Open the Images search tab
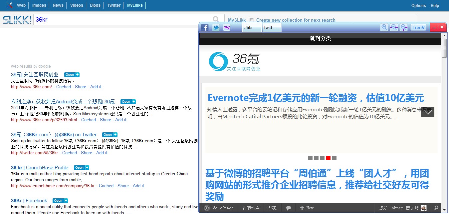The width and height of the screenshot is (449, 214). pos(39,5)
